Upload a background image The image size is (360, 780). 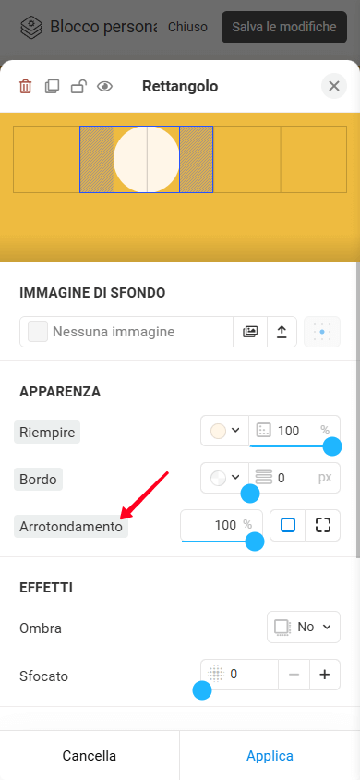[282, 332]
